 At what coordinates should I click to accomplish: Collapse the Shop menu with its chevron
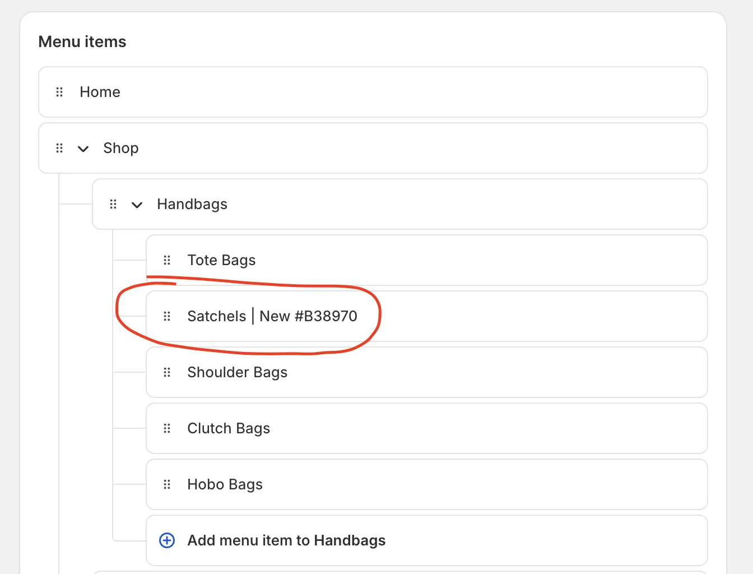tap(83, 149)
